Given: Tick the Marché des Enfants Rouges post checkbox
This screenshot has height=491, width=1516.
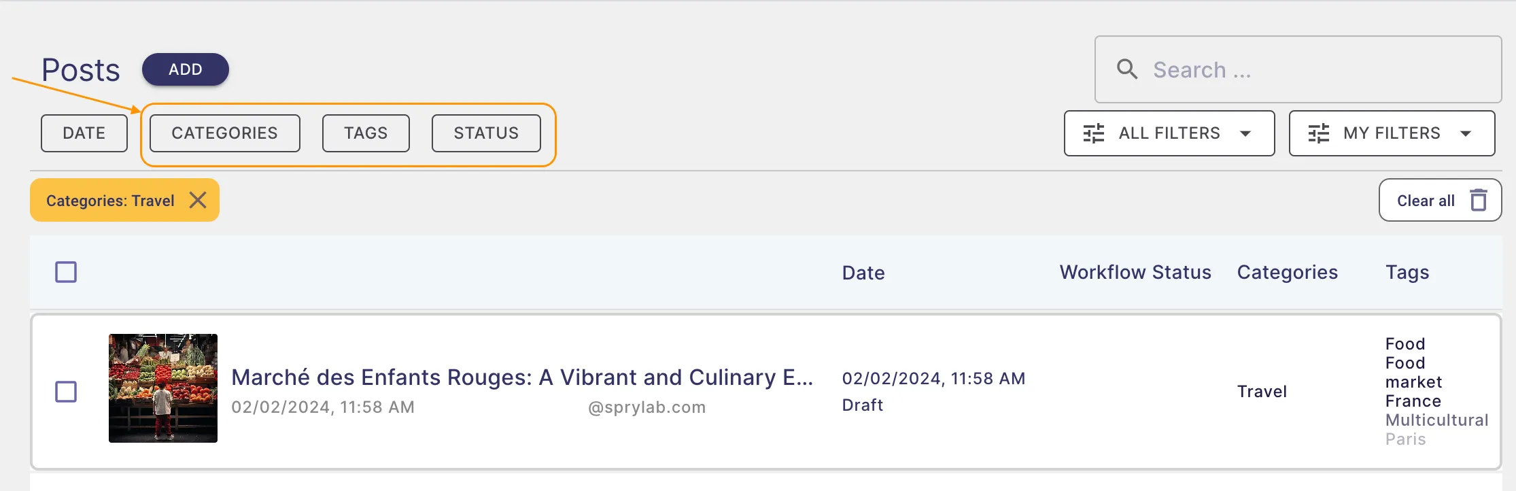Looking at the screenshot, I should 66,392.
